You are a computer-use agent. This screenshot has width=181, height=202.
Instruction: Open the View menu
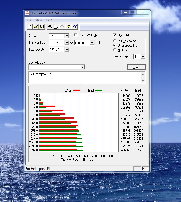pos(39,20)
